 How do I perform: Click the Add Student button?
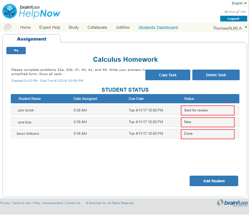point(213,181)
